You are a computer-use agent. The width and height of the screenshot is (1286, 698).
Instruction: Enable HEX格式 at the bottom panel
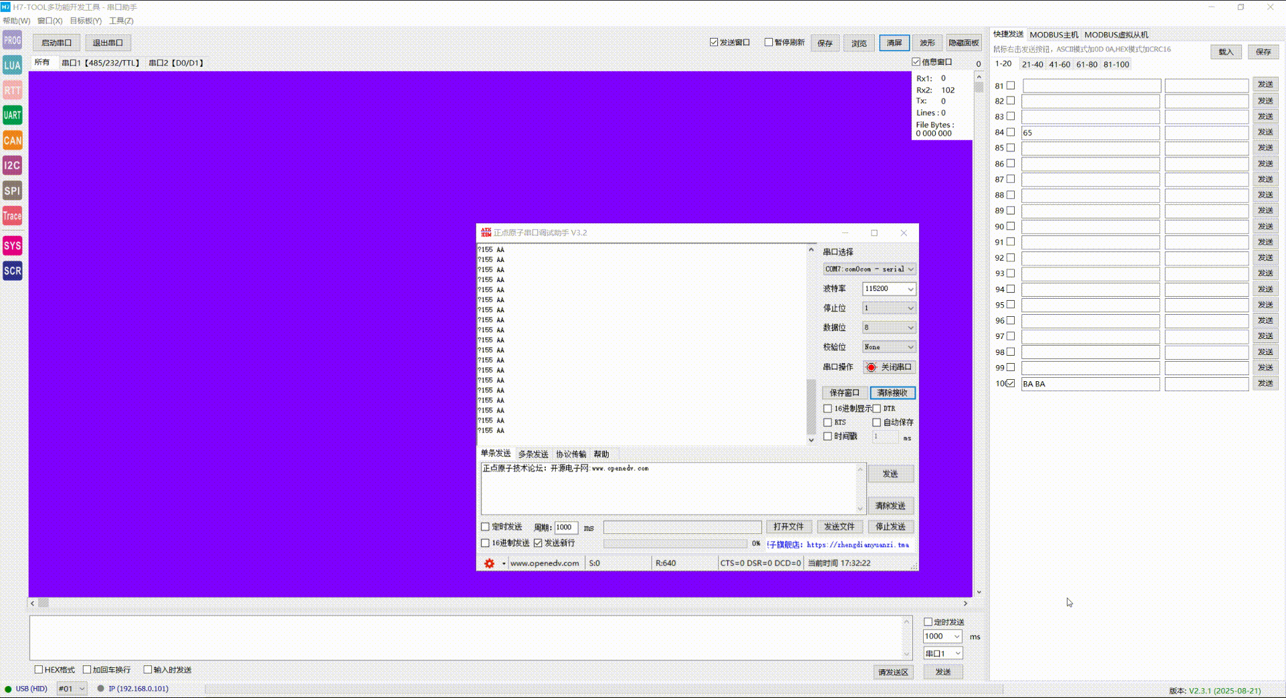40,669
